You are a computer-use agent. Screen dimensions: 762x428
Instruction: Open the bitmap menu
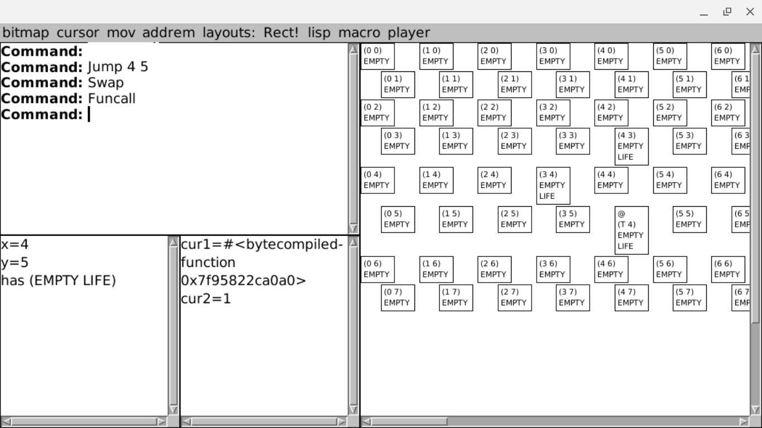(26, 33)
